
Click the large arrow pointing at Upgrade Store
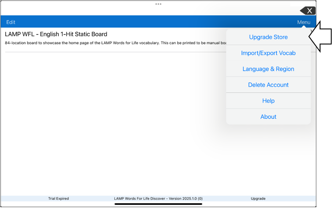pyautogui.click(x=320, y=37)
